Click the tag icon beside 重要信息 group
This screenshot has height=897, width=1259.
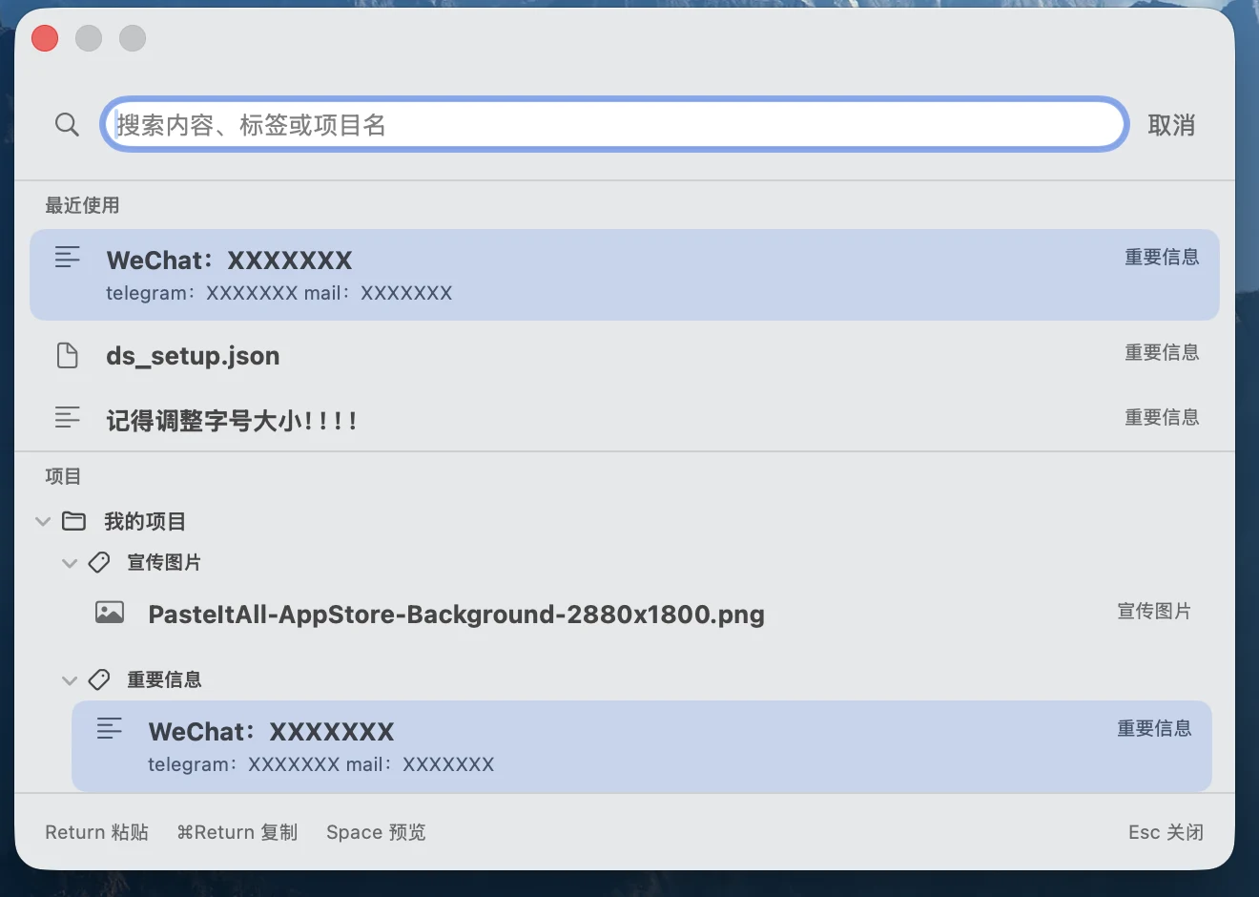[99, 680]
